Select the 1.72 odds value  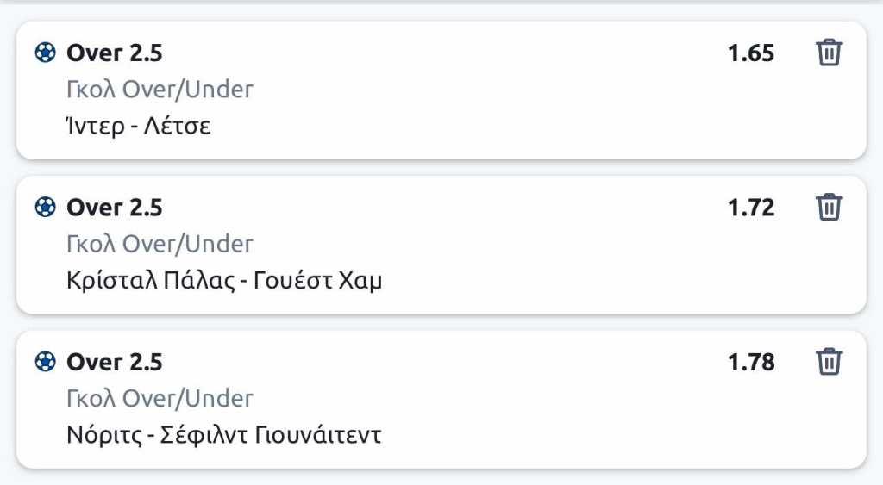coord(751,208)
